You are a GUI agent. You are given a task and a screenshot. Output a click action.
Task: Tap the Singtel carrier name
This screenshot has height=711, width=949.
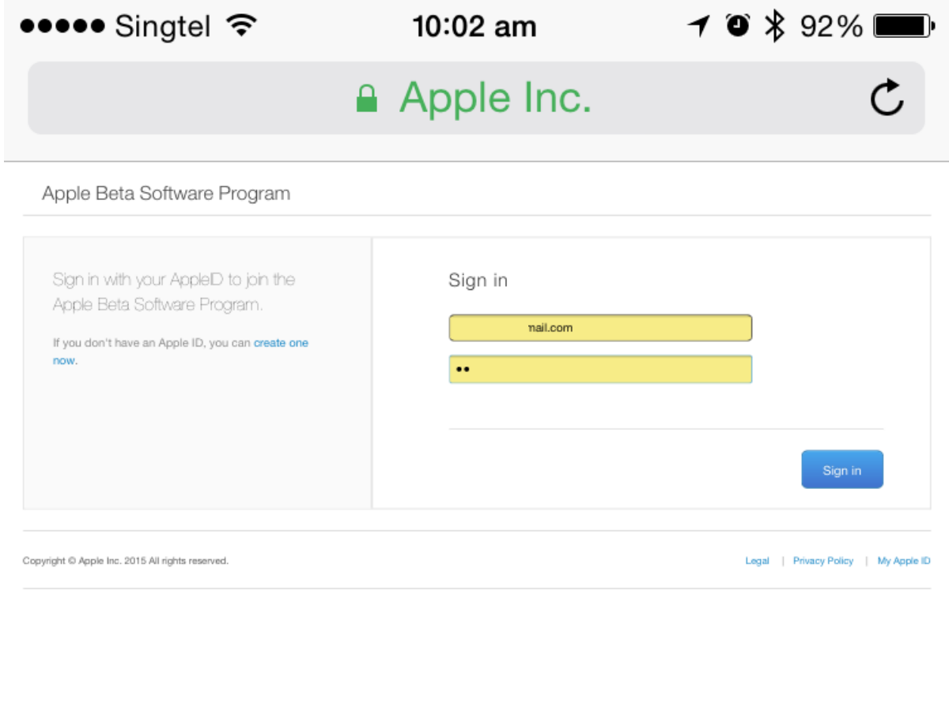(x=163, y=27)
